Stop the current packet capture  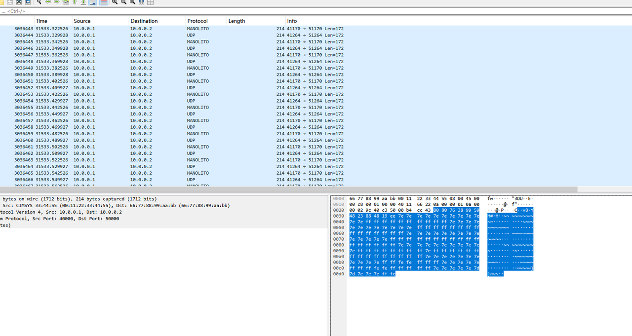click(18, 3)
